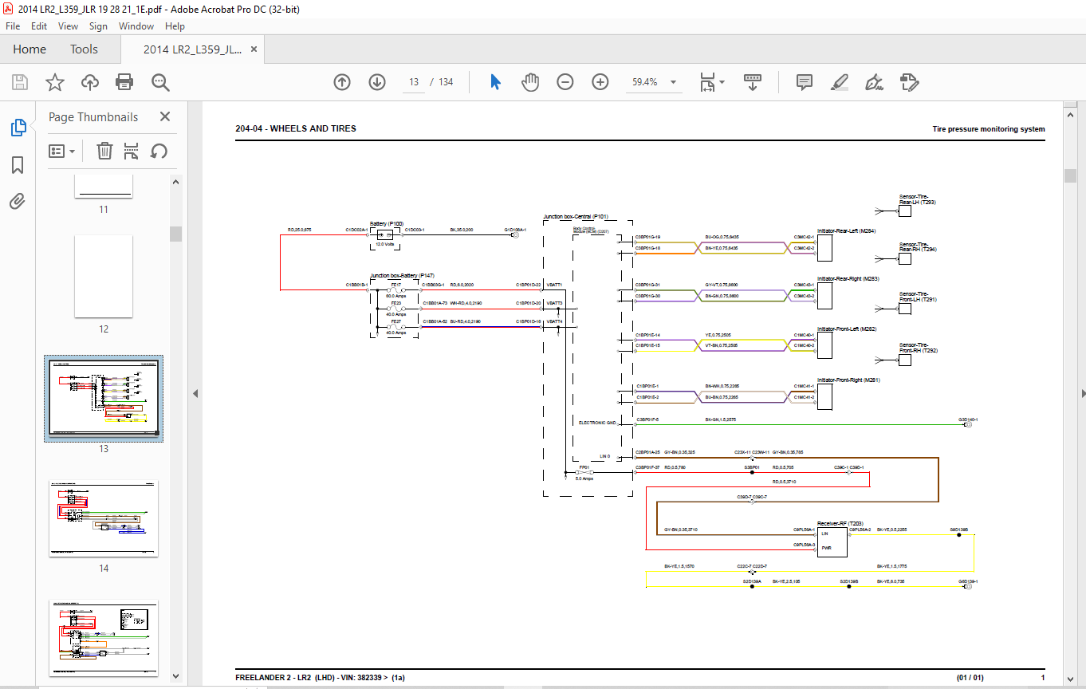Click the thumbnails panel scrollbar thumb
The height and width of the screenshot is (689, 1086).
(x=175, y=234)
